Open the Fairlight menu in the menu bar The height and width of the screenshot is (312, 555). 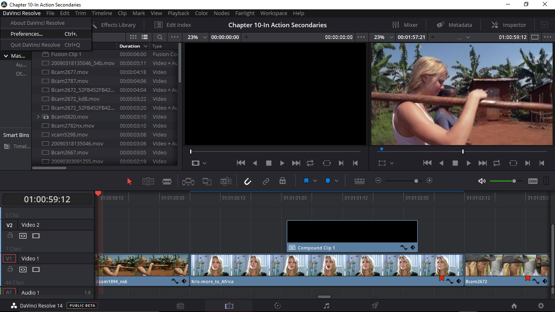pos(245,13)
